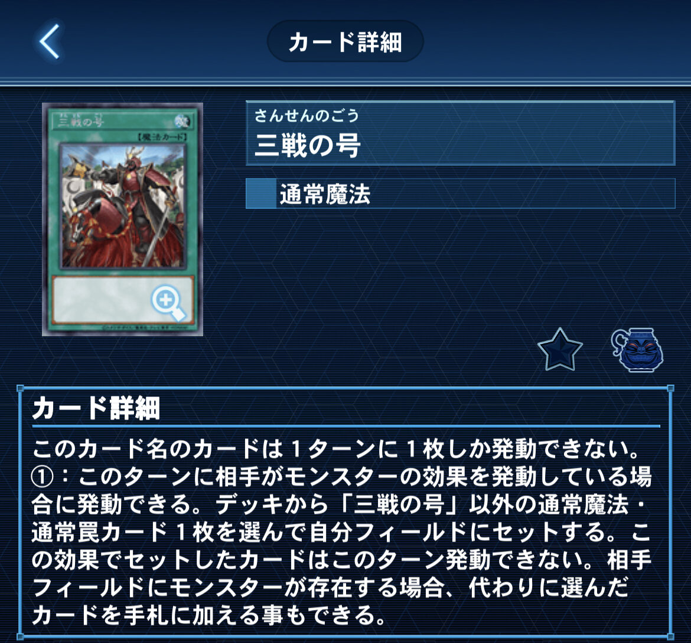Tap the top-left corner handle of description panel
Screen dimensions: 691x643
pos(20,388)
